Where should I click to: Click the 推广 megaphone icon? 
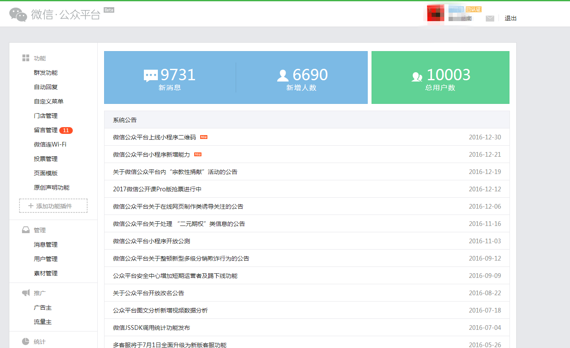[x=26, y=293]
